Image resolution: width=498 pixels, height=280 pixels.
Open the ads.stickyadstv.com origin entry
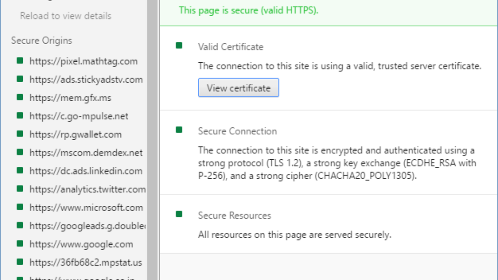[x=85, y=80]
